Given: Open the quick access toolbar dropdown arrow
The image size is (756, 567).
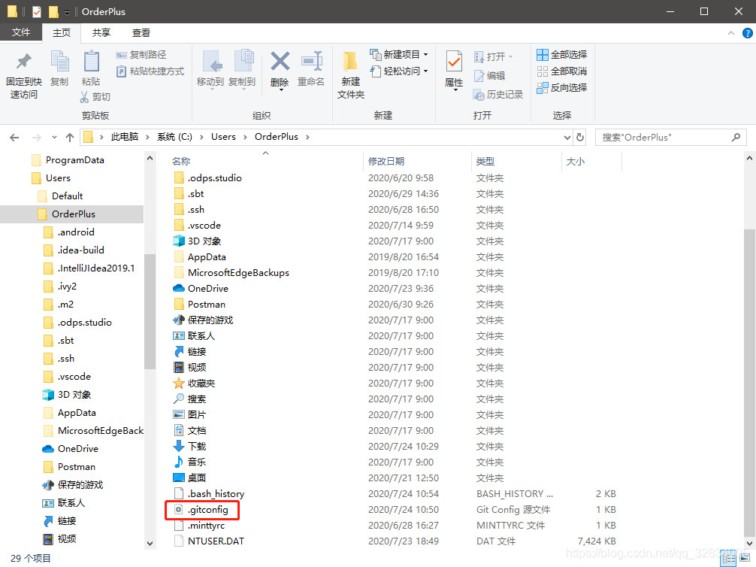Looking at the screenshot, I should [x=67, y=12].
